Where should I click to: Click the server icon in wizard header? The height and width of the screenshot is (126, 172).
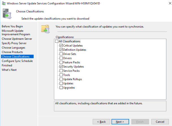coord(7,14)
